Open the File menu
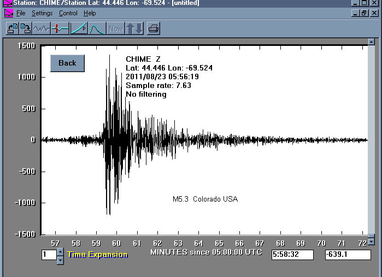 click(21, 13)
